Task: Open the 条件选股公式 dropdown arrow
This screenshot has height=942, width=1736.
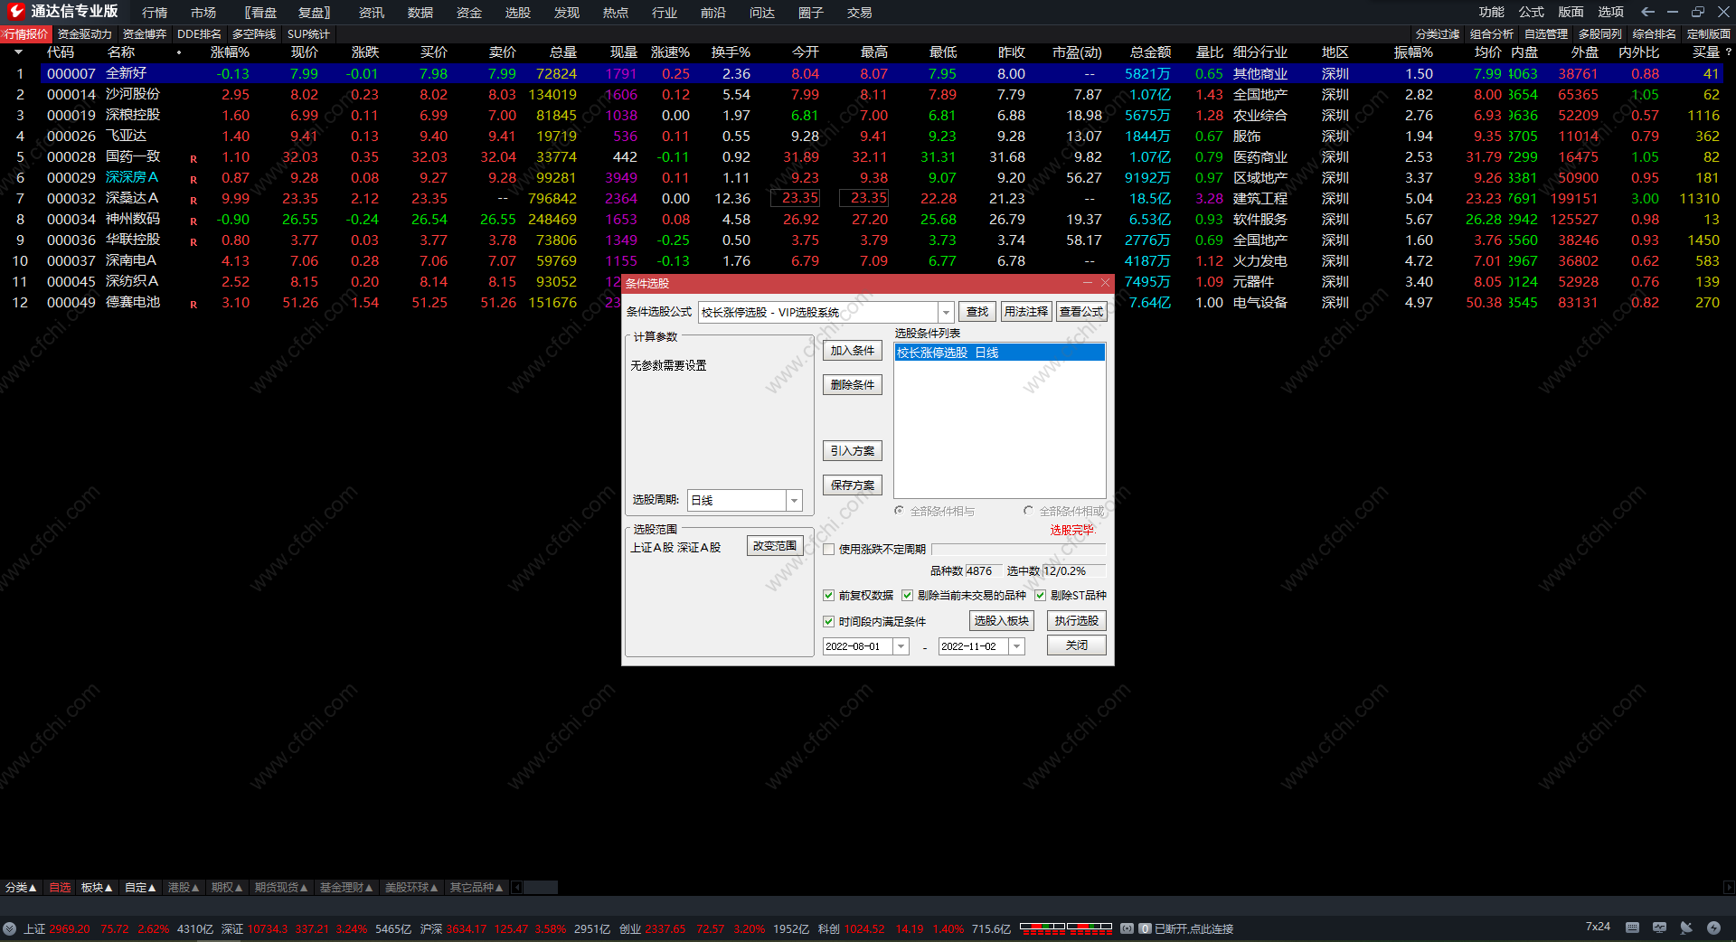Action: (946, 312)
